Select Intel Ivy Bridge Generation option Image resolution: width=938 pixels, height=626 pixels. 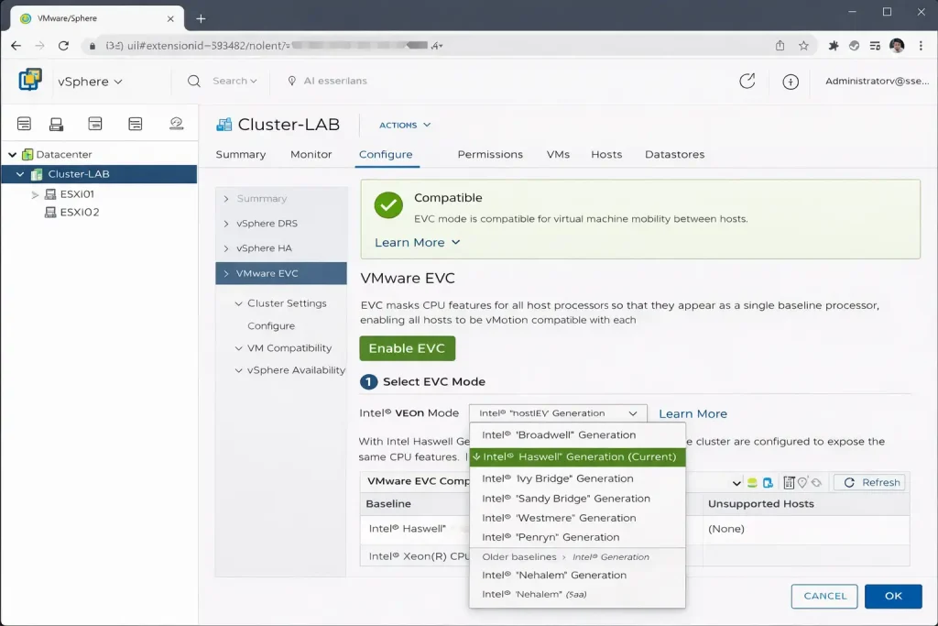(577, 478)
